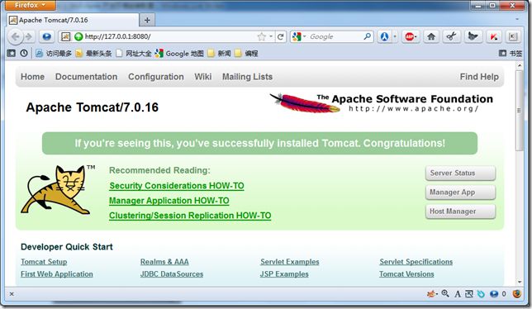Open Manager Application HOW-TO link
The width and height of the screenshot is (532, 309).
[x=169, y=201]
